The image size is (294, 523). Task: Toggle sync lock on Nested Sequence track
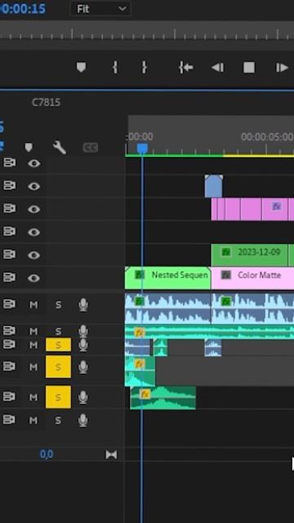9,278
